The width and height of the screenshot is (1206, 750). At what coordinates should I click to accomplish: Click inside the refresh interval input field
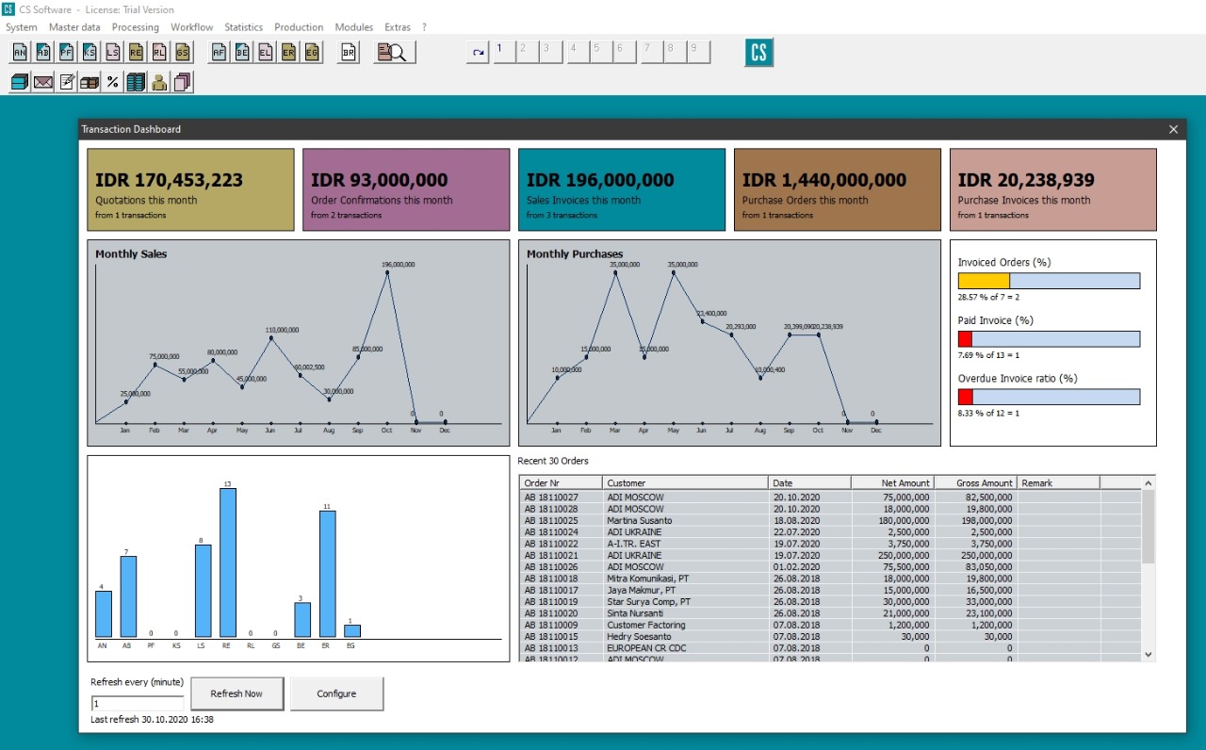[136, 703]
